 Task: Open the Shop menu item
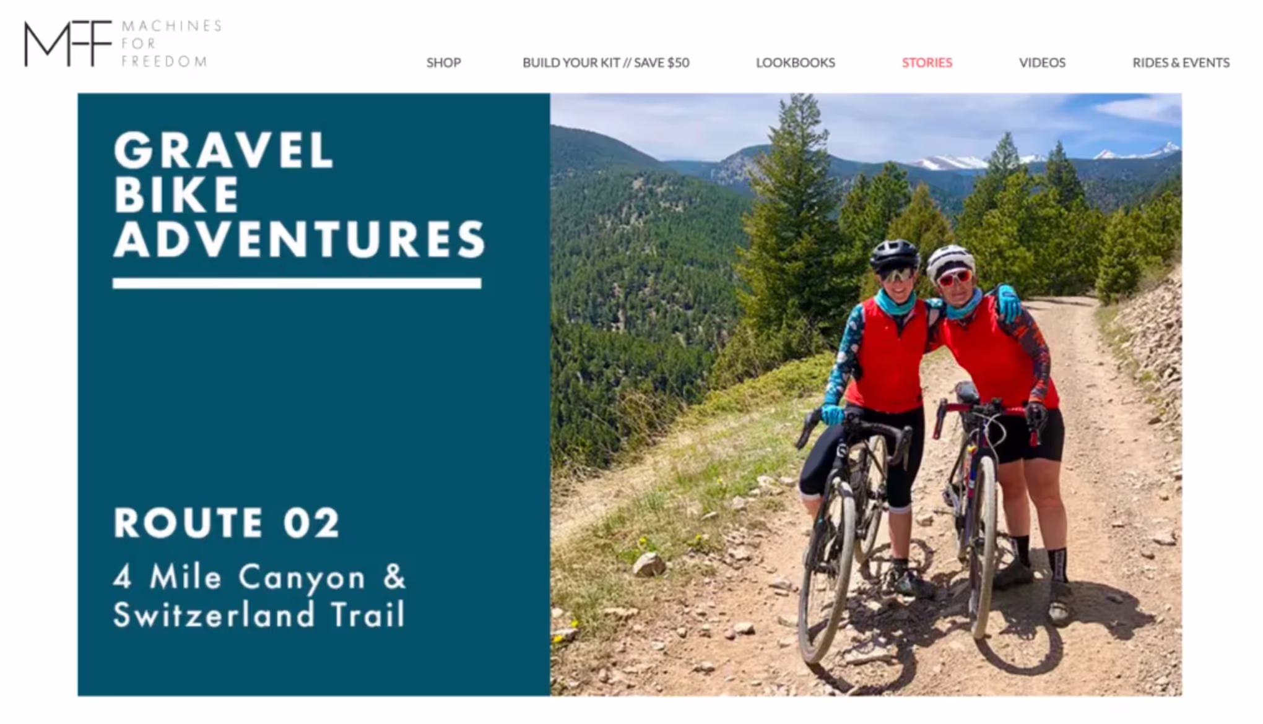click(443, 62)
